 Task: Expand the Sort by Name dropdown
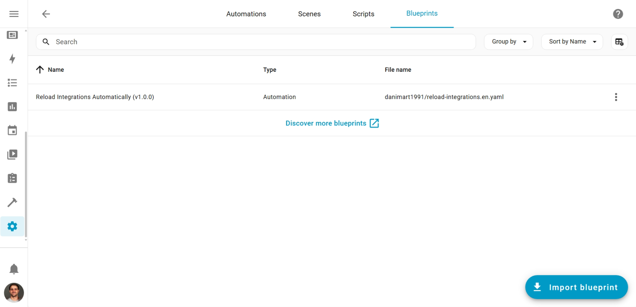point(572,42)
